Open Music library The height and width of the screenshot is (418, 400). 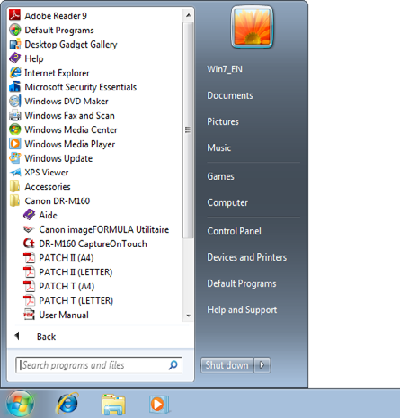(219, 147)
